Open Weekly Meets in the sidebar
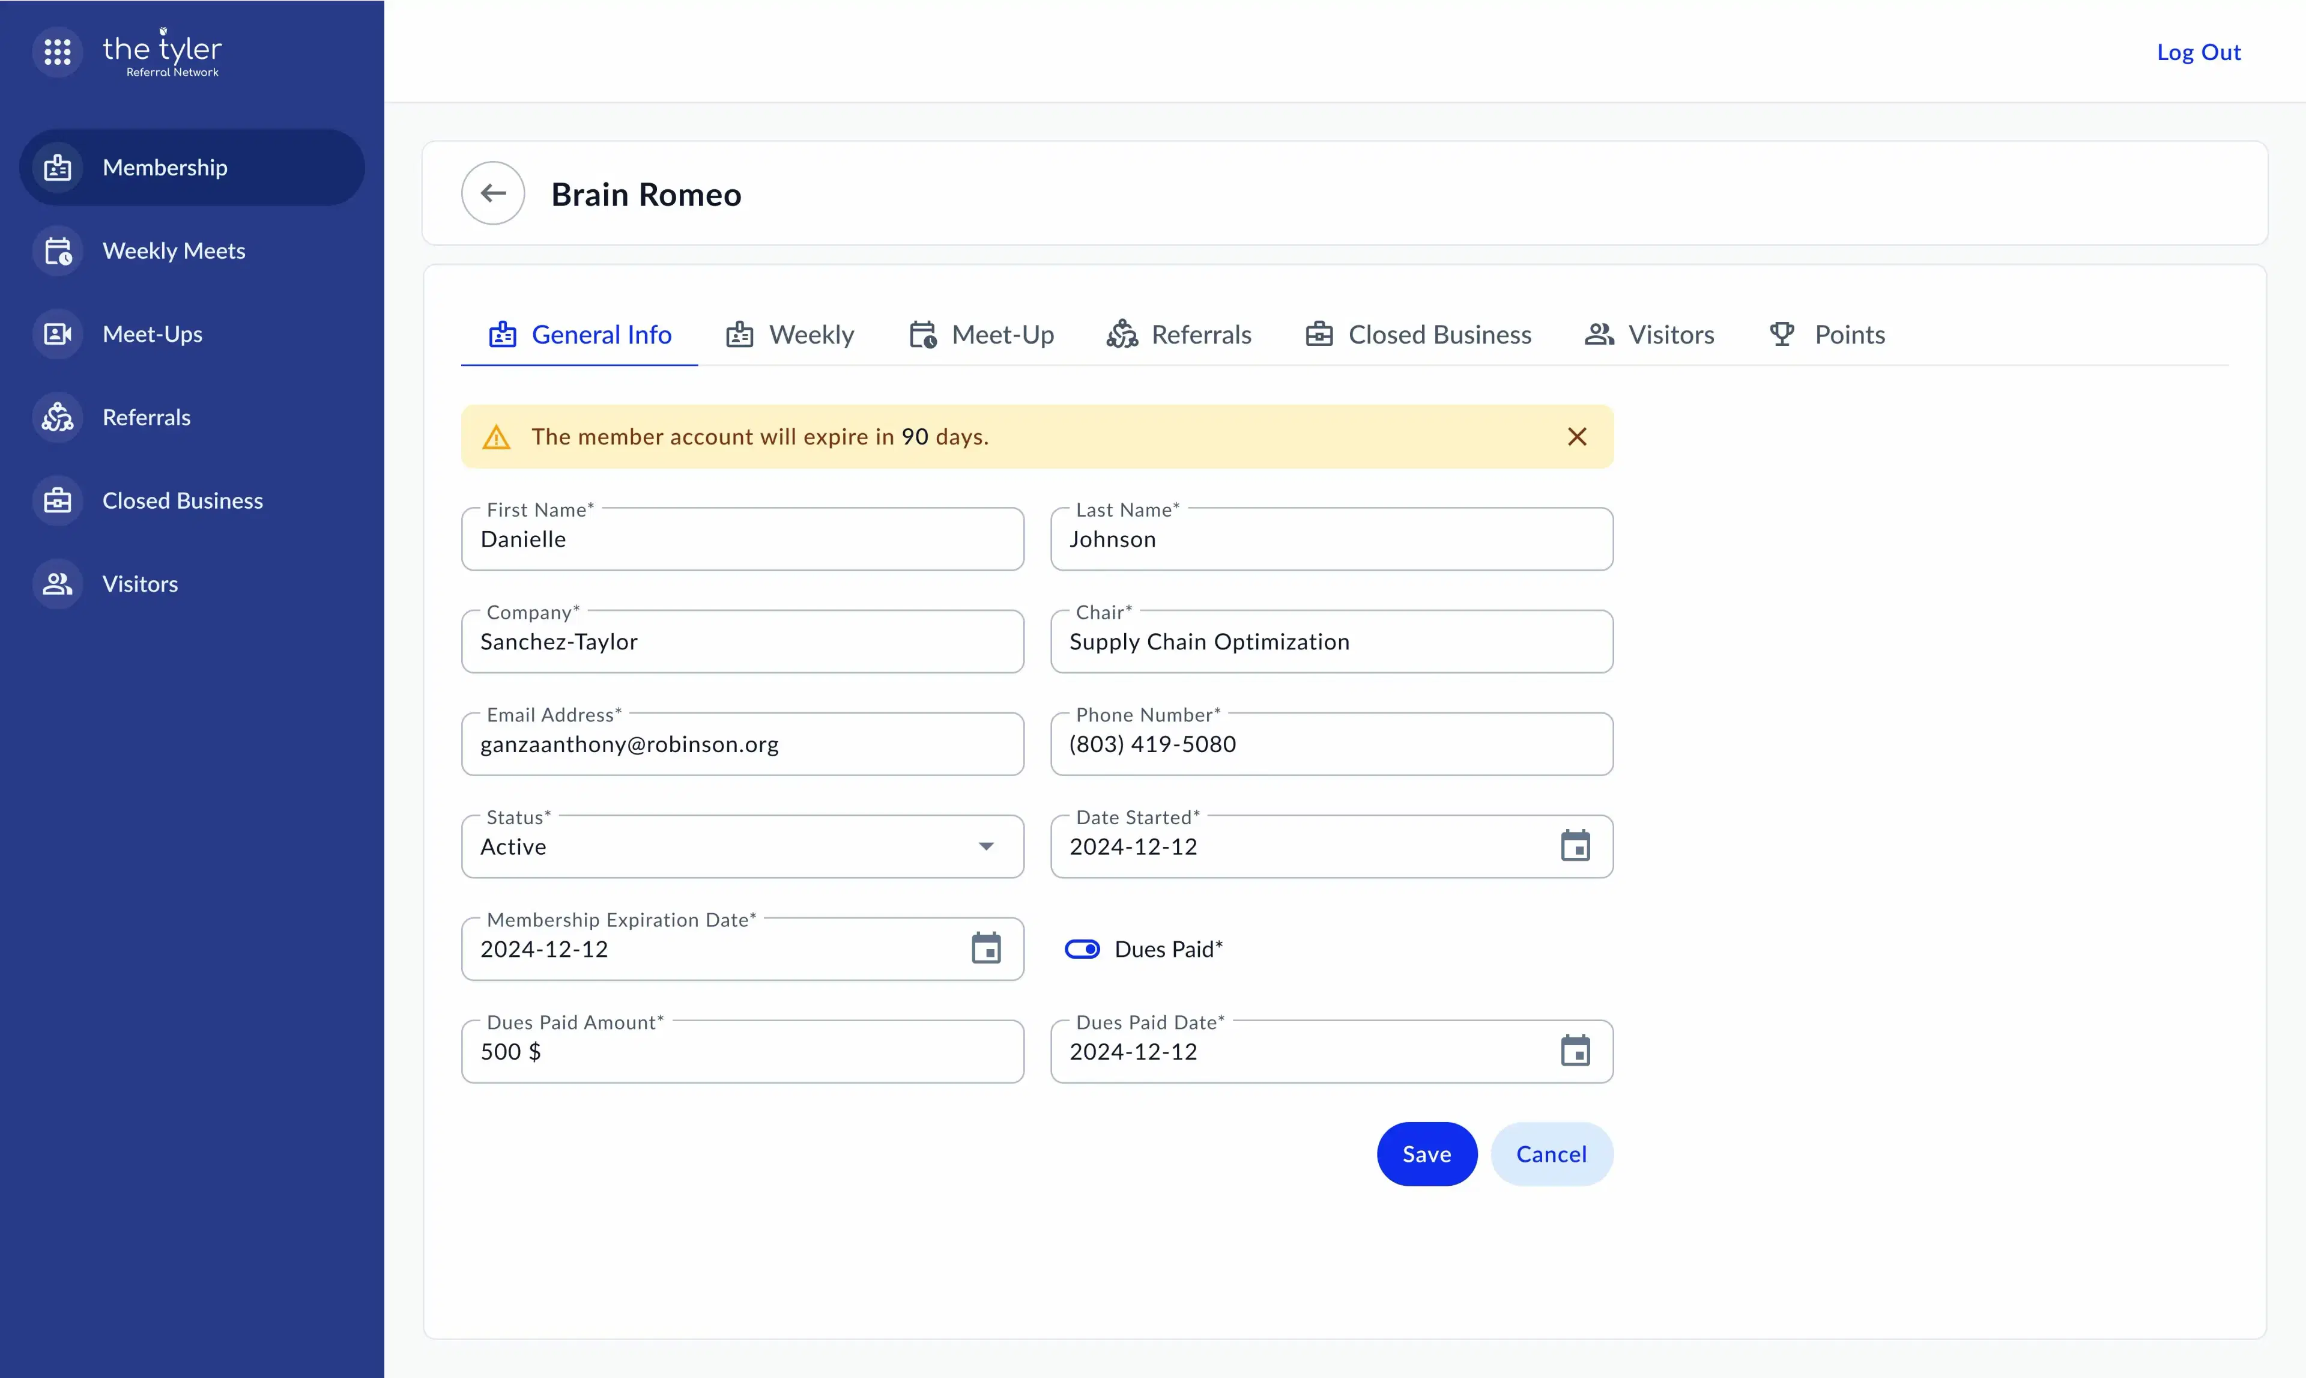 173,250
